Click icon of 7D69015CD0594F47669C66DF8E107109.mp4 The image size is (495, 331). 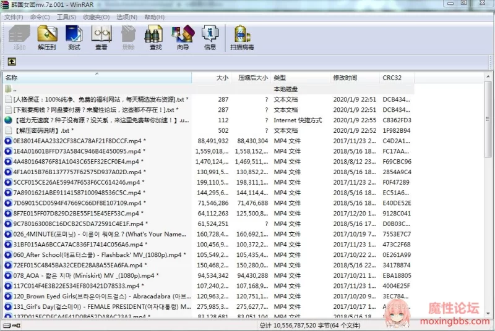click(8, 203)
